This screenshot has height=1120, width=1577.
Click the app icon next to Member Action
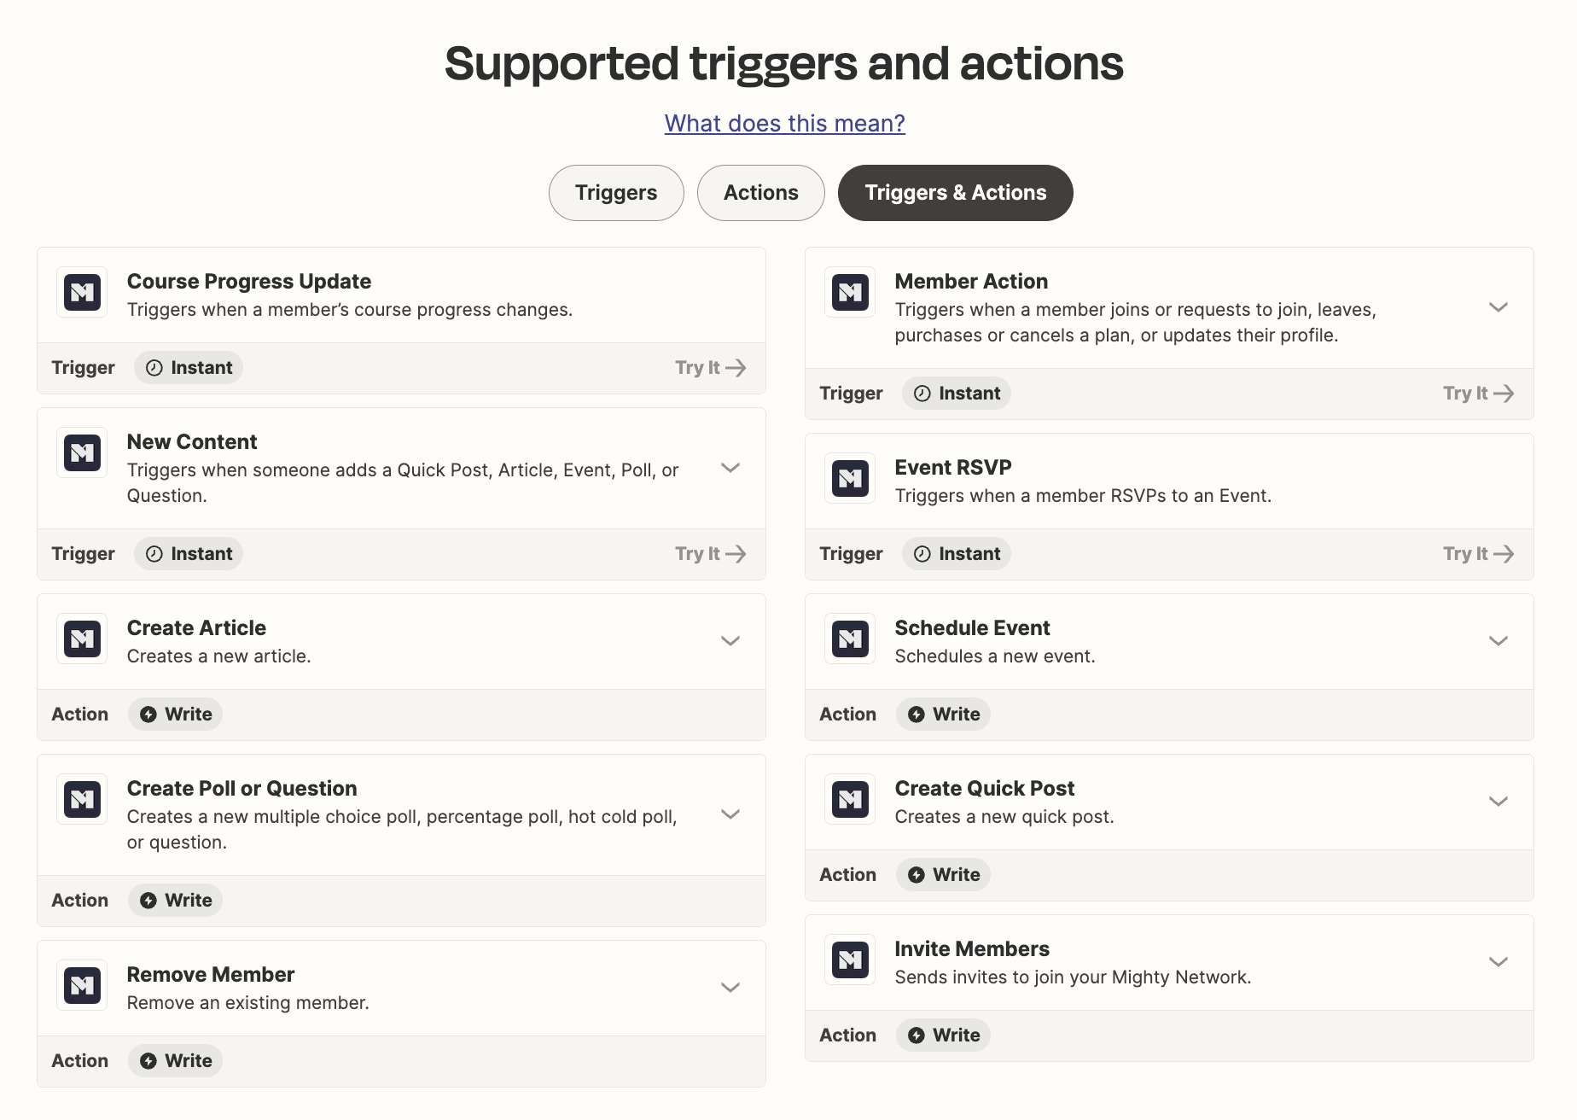click(x=850, y=293)
